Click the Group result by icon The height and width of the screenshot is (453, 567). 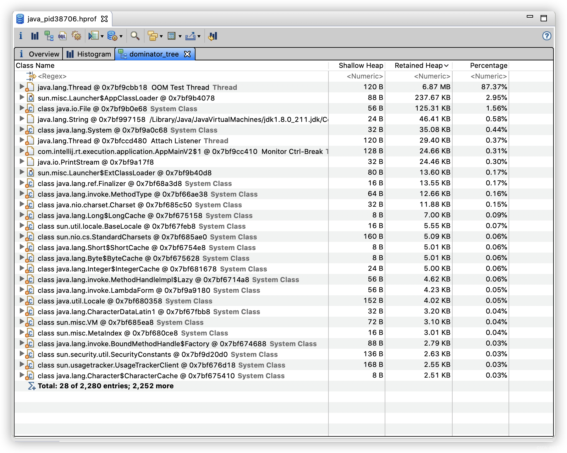click(x=152, y=36)
